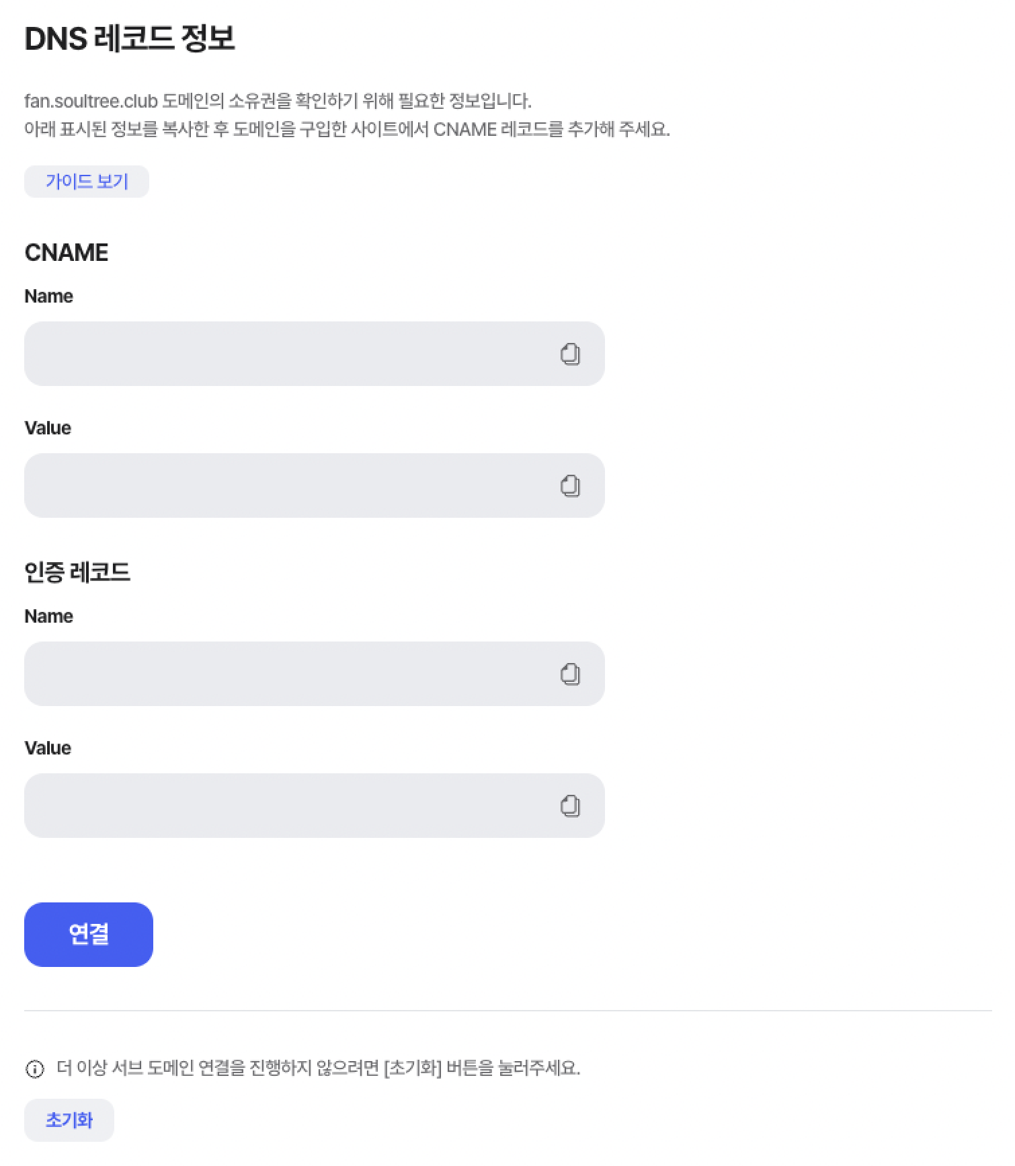Image resolution: width=1015 pixels, height=1166 pixels.
Task: Click the 인증 레코드 section heading
Action: [x=77, y=572]
